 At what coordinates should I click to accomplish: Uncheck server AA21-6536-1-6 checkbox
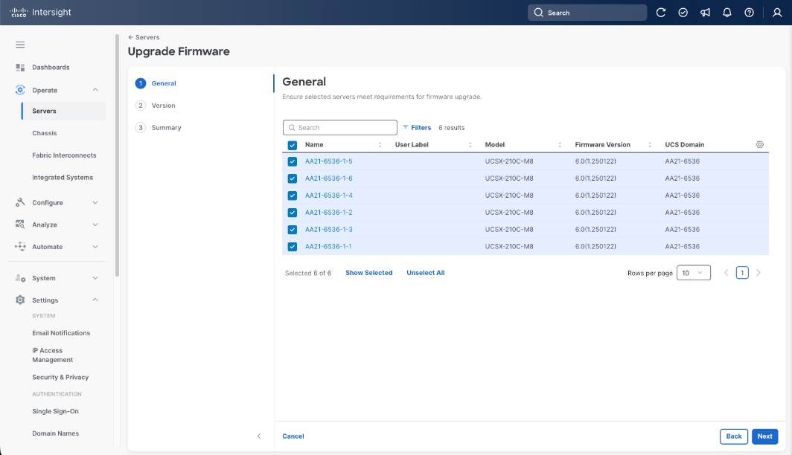coord(292,178)
